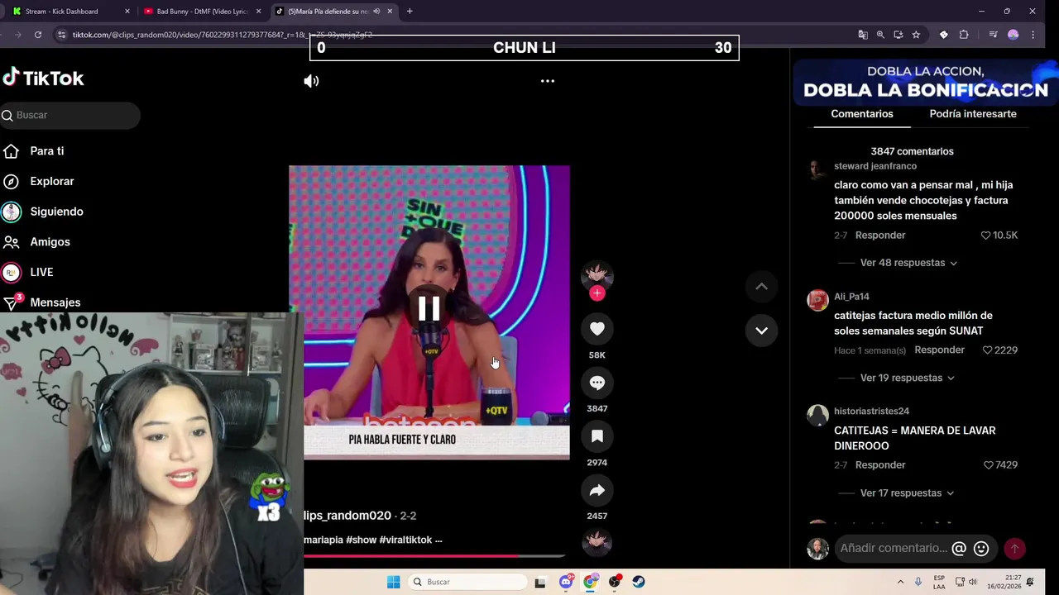Post comment with red arrow button
The width and height of the screenshot is (1059, 595).
pos(1014,548)
